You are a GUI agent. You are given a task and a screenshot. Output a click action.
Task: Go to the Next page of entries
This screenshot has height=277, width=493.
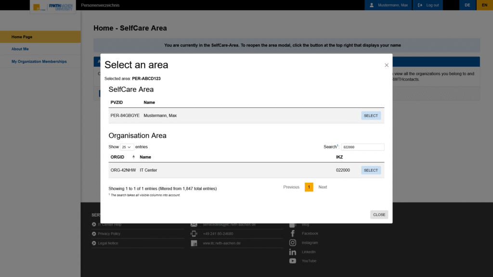323,187
